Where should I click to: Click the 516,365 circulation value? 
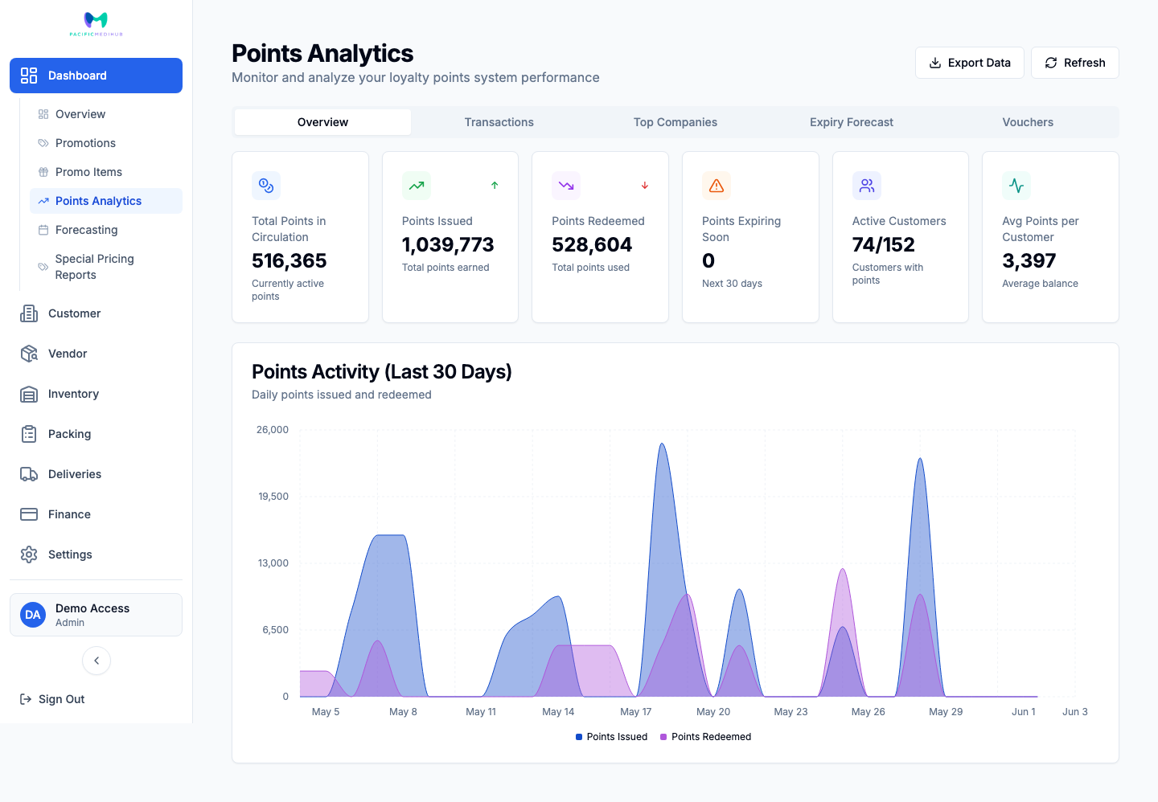[x=289, y=261]
